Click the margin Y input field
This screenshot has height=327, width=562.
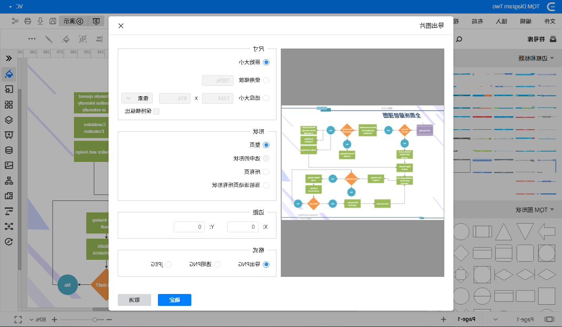click(x=189, y=227)
